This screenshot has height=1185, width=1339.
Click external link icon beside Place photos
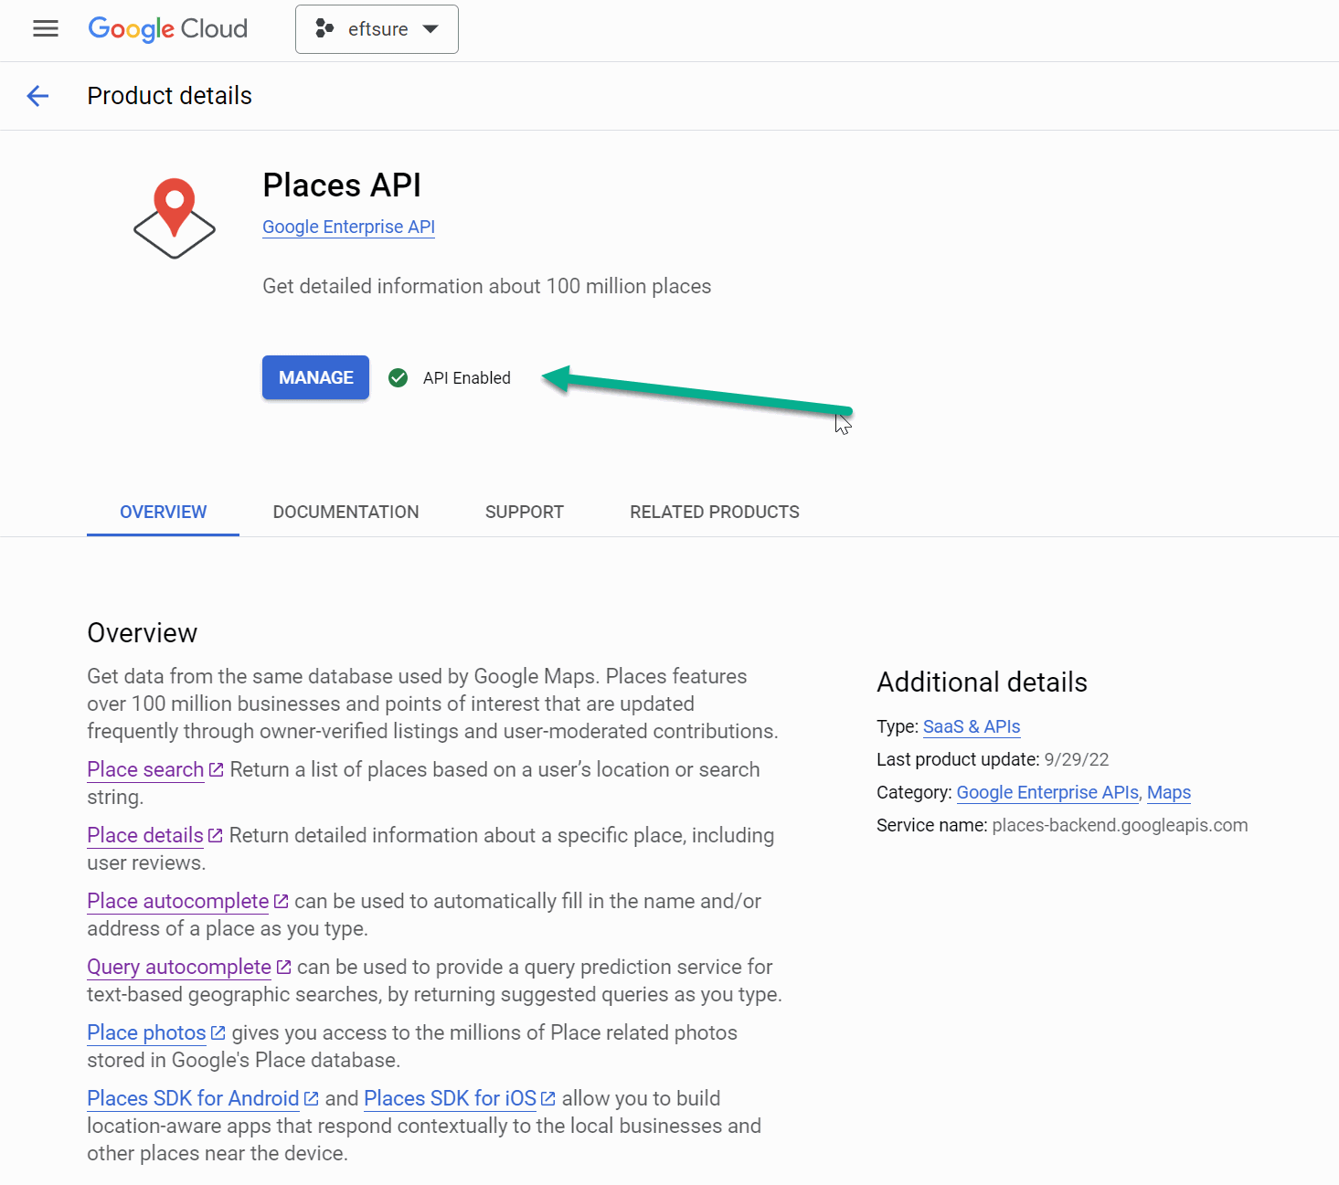(218, 1033)
